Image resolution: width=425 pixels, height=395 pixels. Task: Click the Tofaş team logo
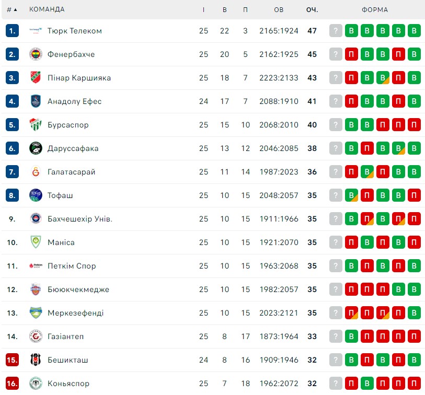pos(36,195)
